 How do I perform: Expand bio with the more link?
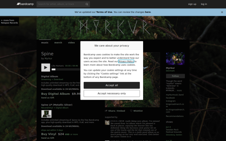click(x=179, y=91)
